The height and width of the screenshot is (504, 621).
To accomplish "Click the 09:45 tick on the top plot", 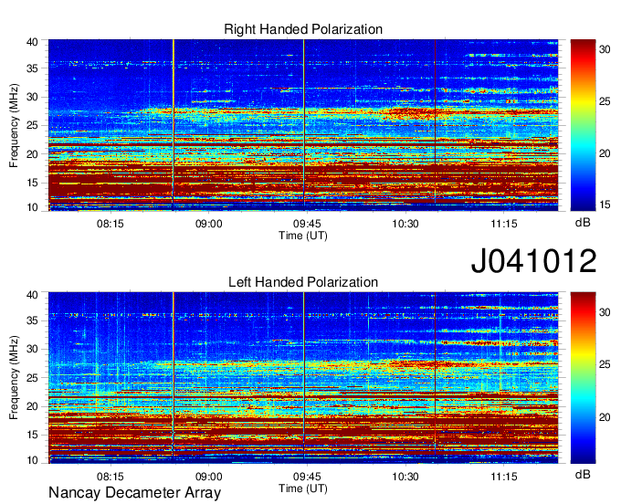I will [x=307, y=224].
